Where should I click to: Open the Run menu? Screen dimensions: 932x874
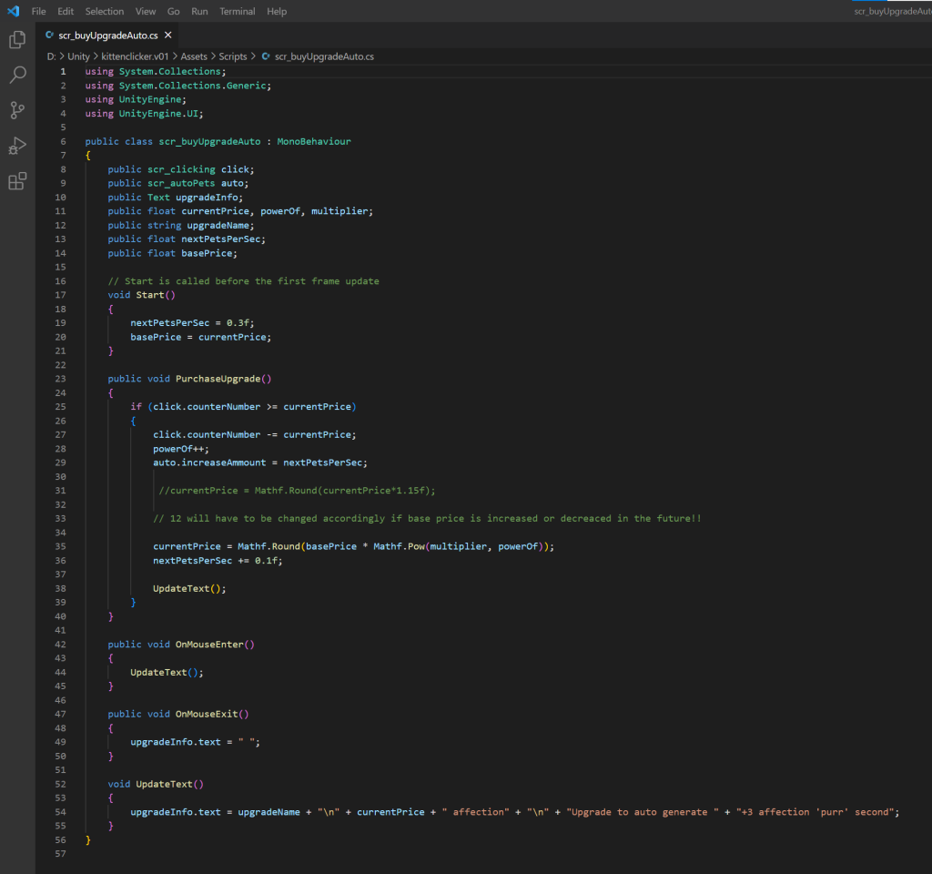point(199,11)
